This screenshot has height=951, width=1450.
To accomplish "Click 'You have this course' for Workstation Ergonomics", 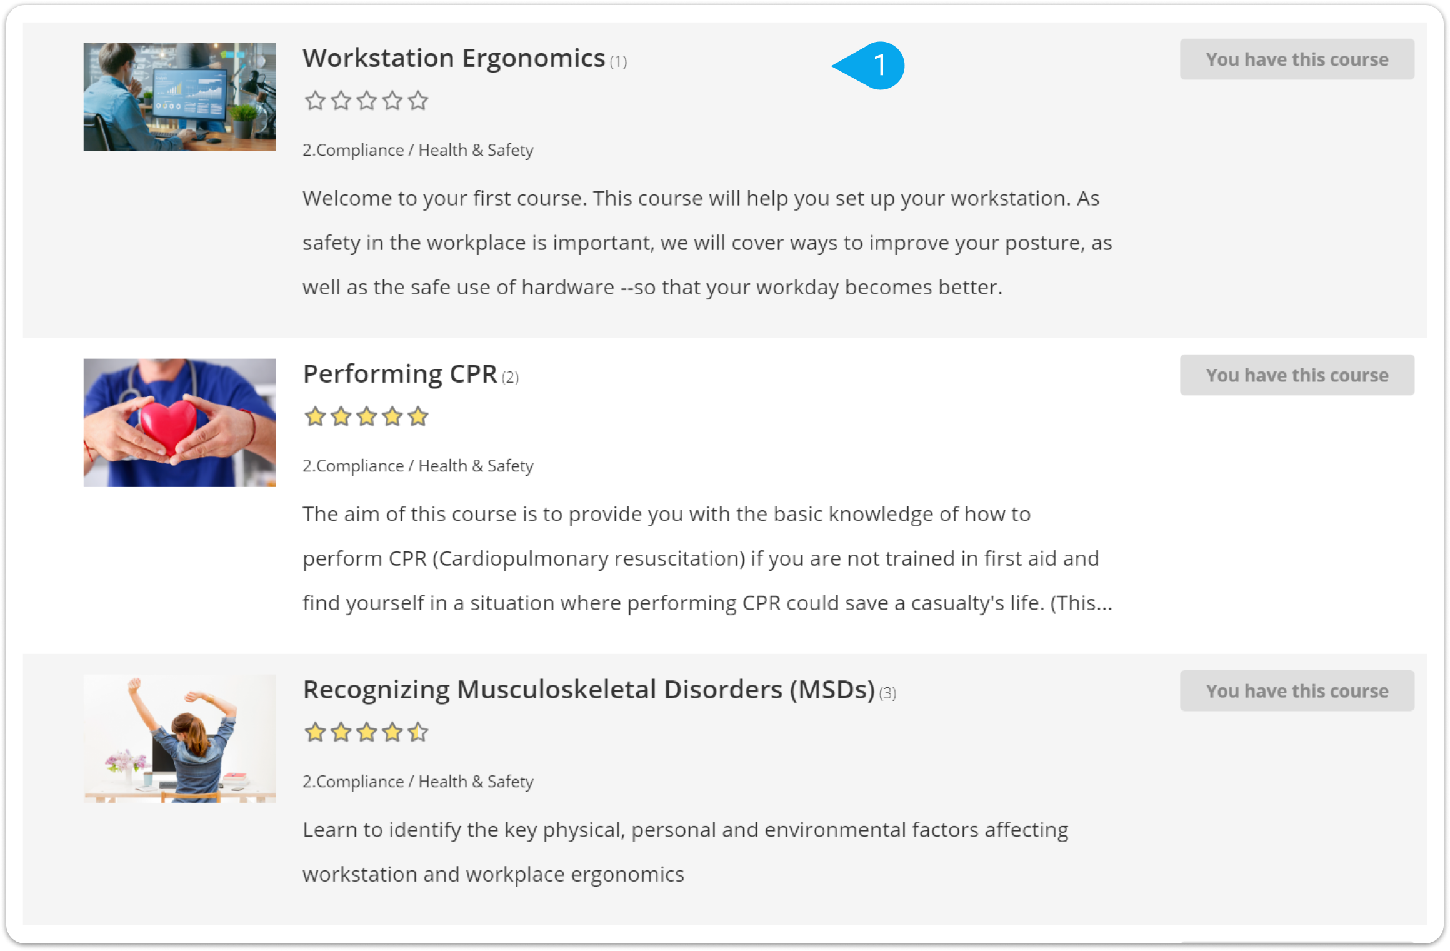I will coord(1297,59).
